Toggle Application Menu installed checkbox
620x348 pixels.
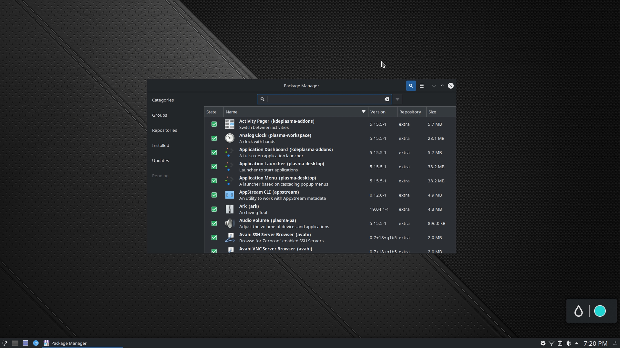tap(214, 181)
